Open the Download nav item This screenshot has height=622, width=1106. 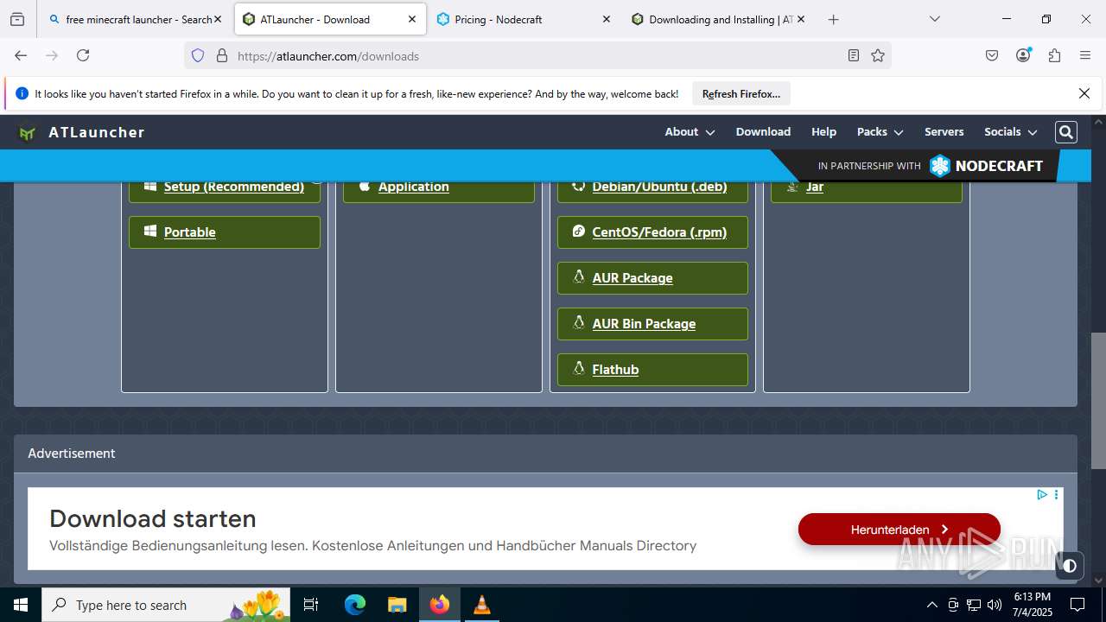tap(763, 132)
